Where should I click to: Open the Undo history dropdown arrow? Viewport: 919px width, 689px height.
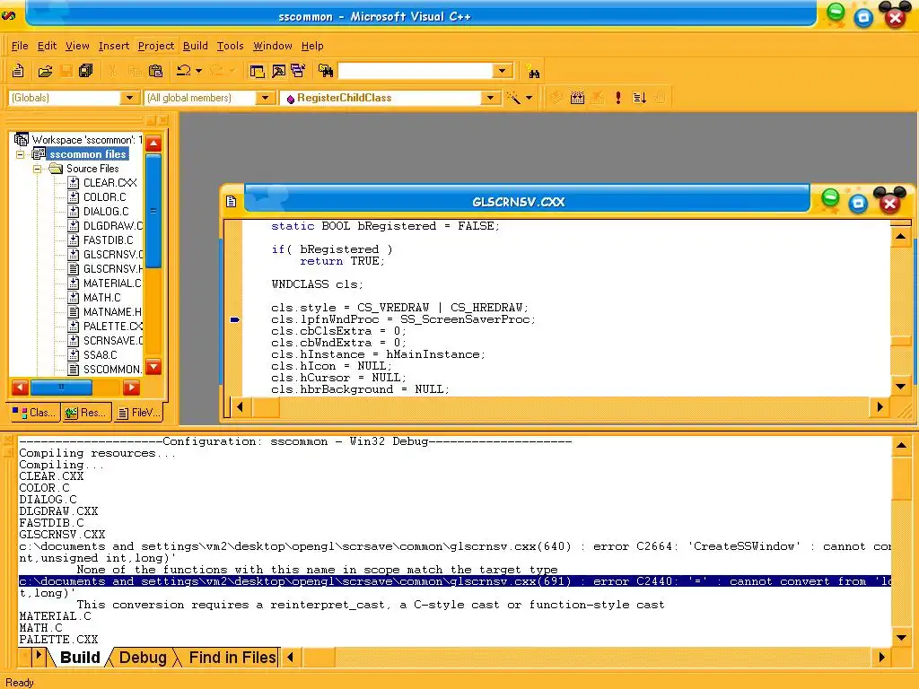tap(198, 72)
